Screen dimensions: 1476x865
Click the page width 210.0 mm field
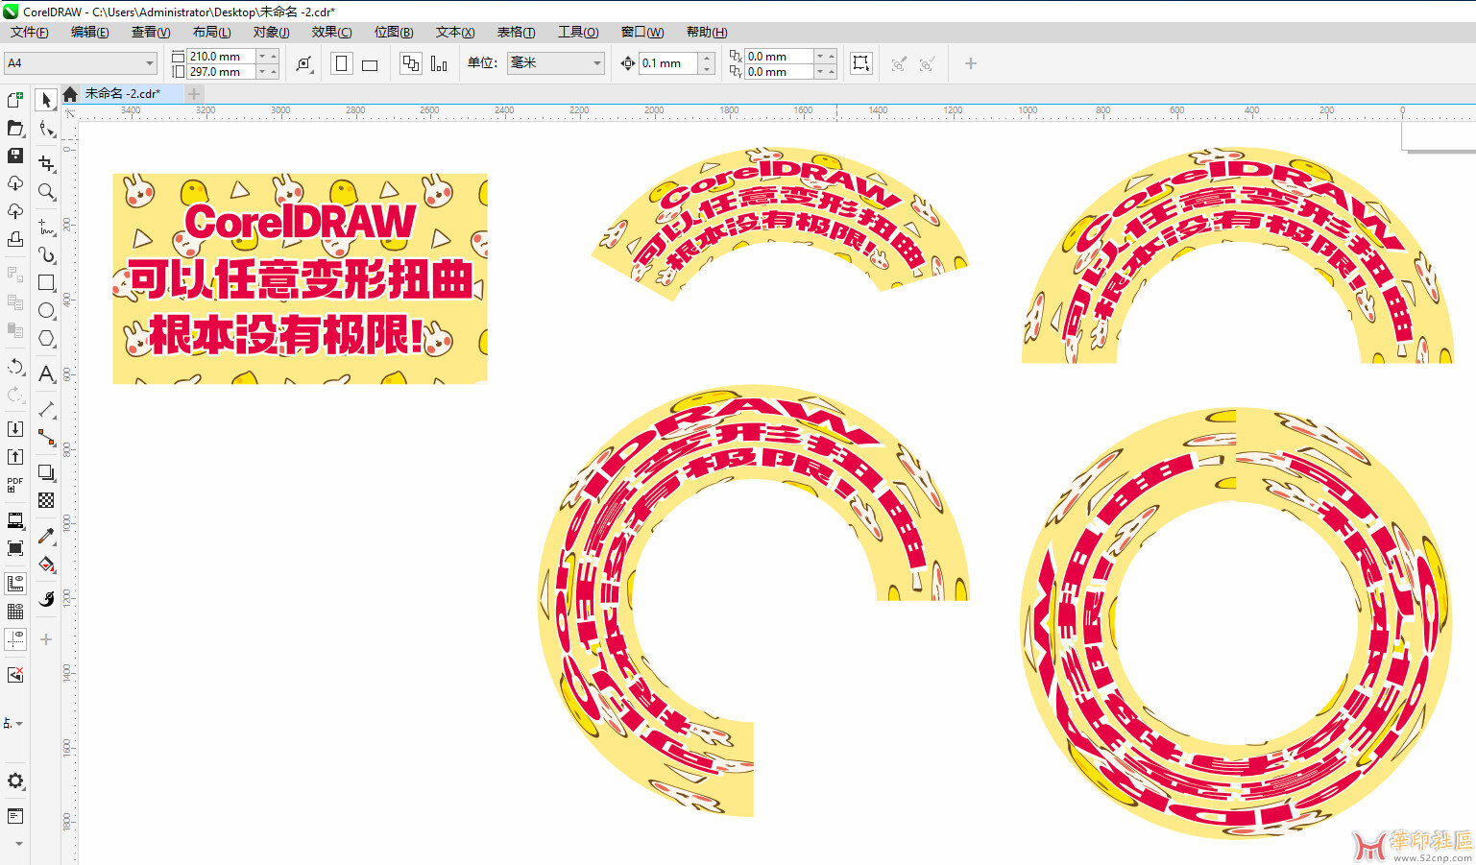pyautogui.click(x=222, y=57)
